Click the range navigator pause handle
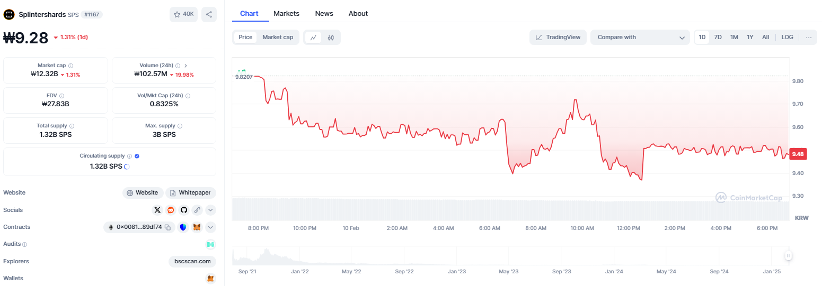The width and height of the screenshot is (822, 286). (788, 256)
